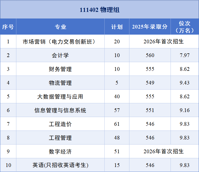Click serial number '2' for 会计学
199x172 pixels.
(x=8, y=55)
